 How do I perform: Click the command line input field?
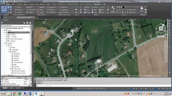point(103,86)
